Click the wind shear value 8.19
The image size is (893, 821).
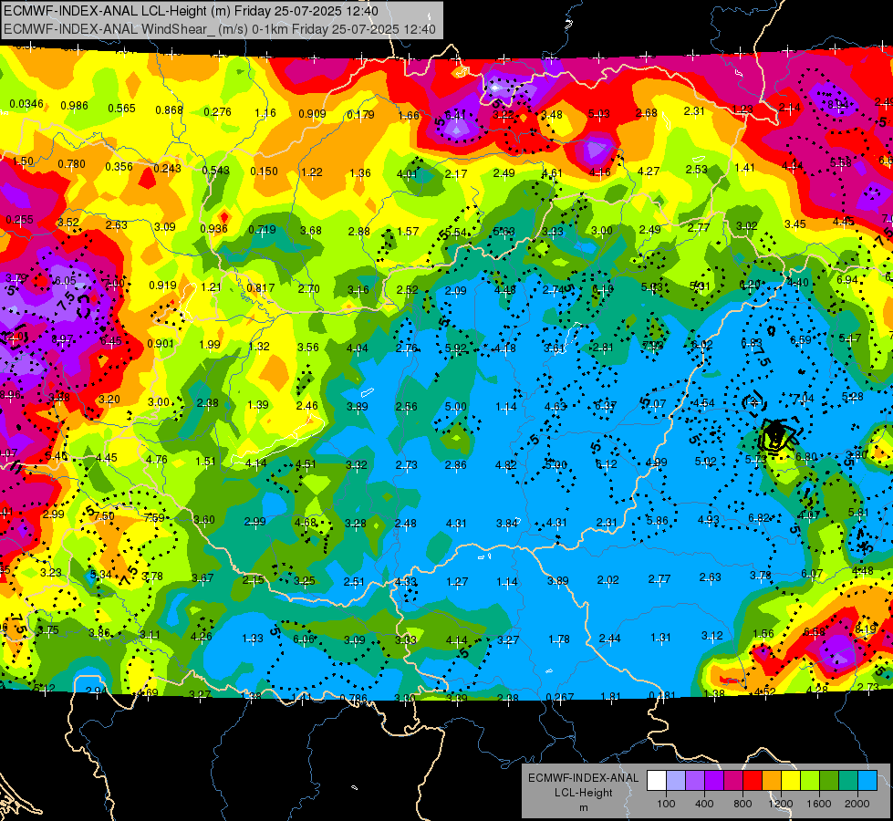pos(866,629)
